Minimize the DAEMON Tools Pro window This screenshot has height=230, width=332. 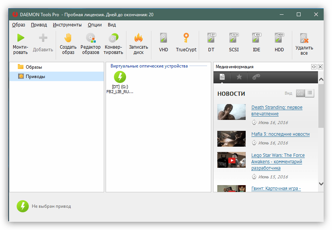point(281,14)
